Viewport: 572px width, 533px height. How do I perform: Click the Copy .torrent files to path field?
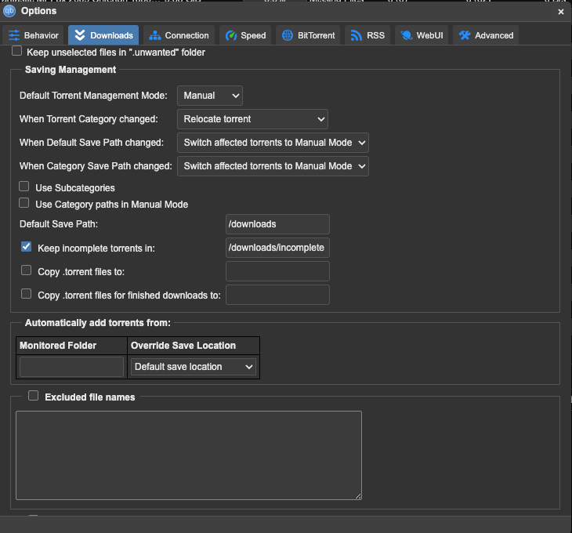tap(277, 271)
